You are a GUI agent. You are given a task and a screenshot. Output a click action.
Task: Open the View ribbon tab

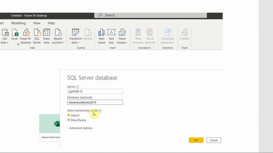[37, 23]
